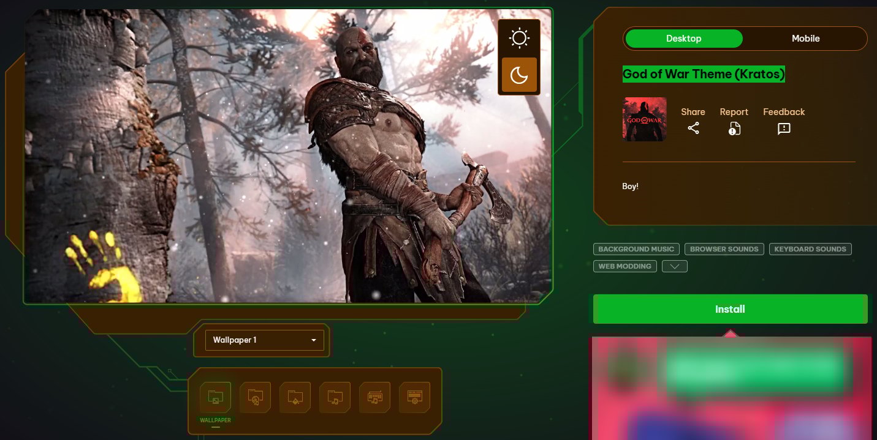Install the God of War theme

[x=730, y=309]
